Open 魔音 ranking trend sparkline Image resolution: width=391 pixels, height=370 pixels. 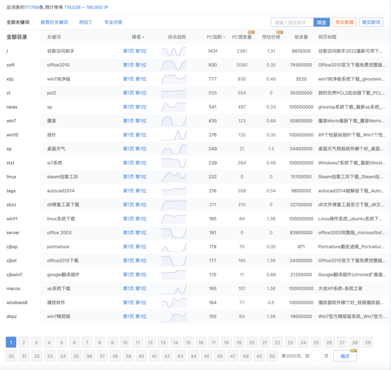pos(174,121)
